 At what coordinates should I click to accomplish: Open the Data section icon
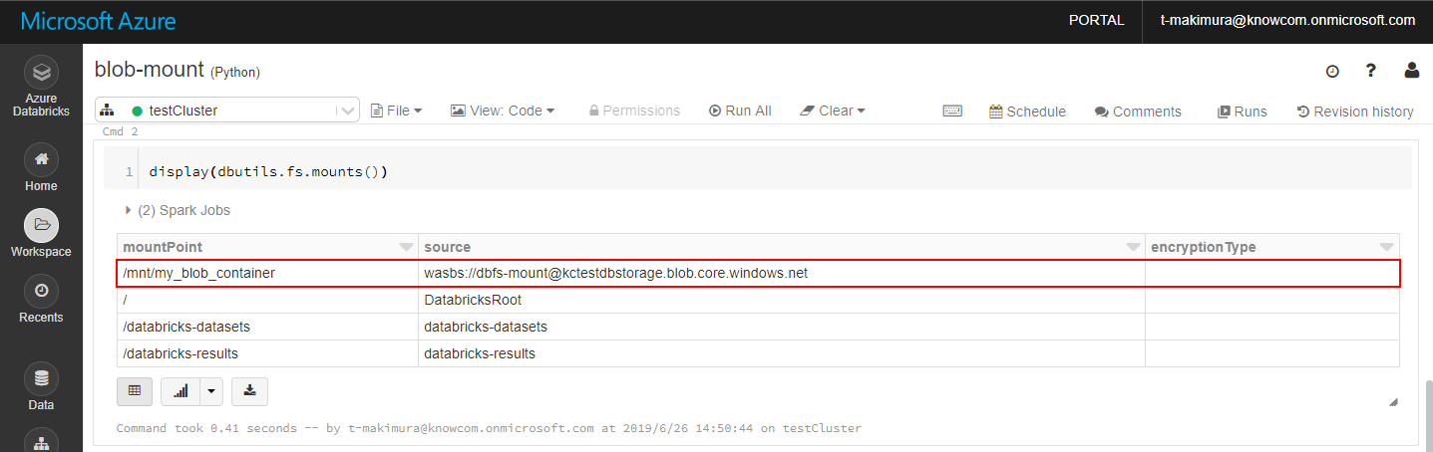(41, 378)
